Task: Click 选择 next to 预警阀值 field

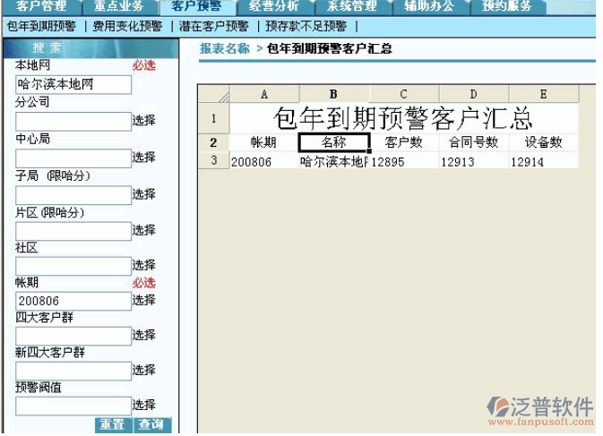Action: [x=144, y=405]
